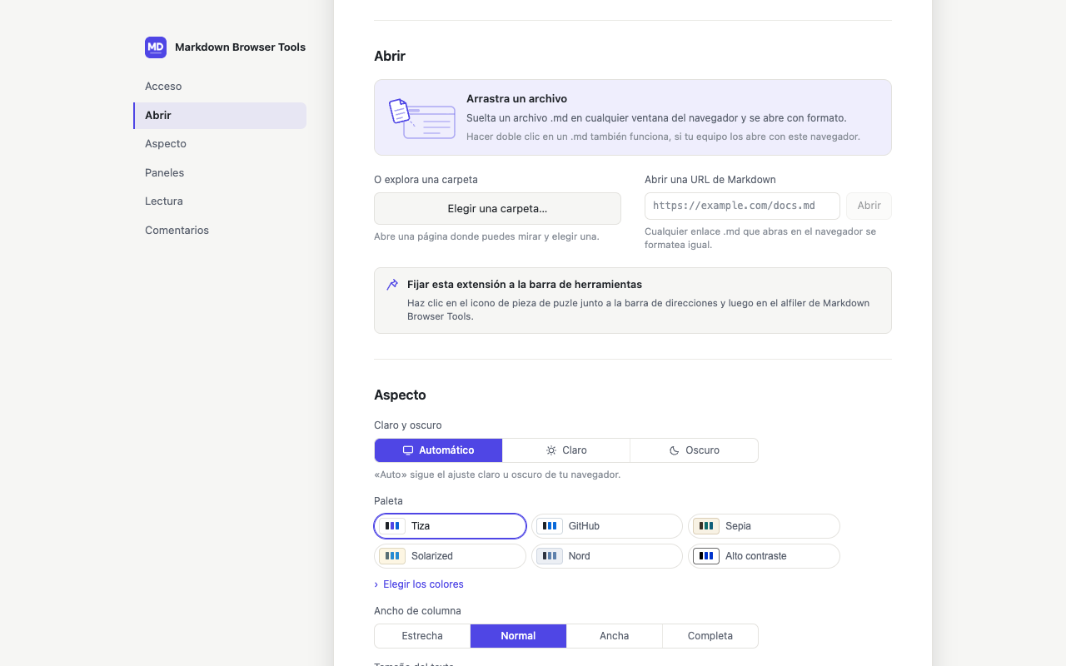Jump to Aspecto in sidebar
This screenshot has height=666, width=1066.
tap(220, 144)
